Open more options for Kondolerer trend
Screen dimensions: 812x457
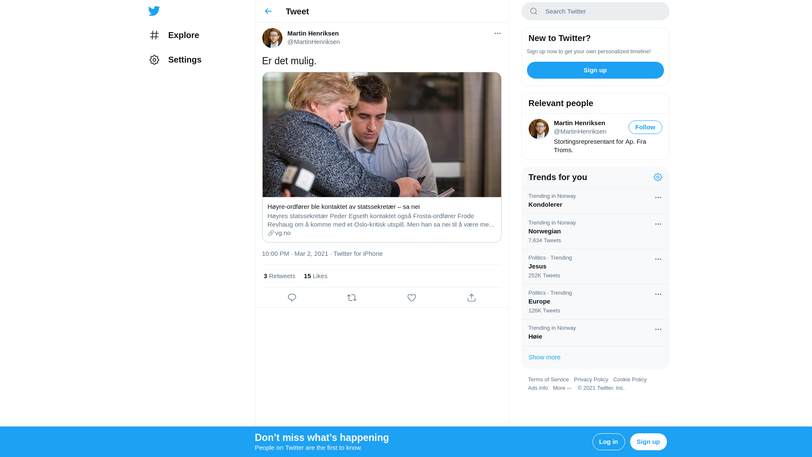point(658,197)
